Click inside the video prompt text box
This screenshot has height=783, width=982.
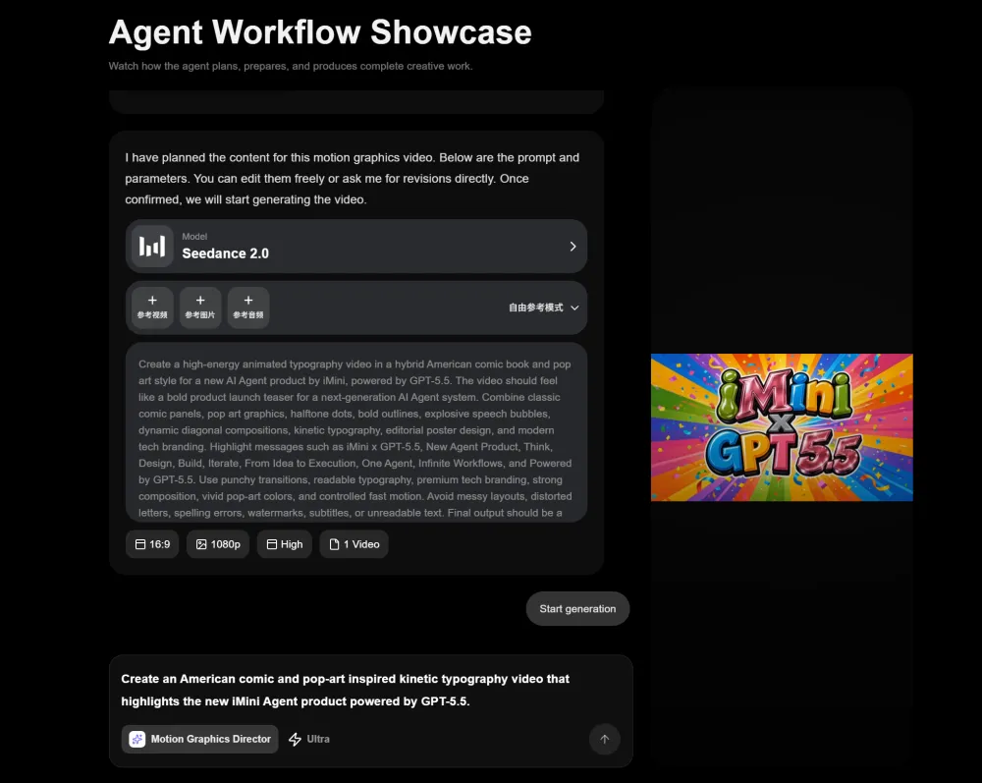(x=356, y=432)
